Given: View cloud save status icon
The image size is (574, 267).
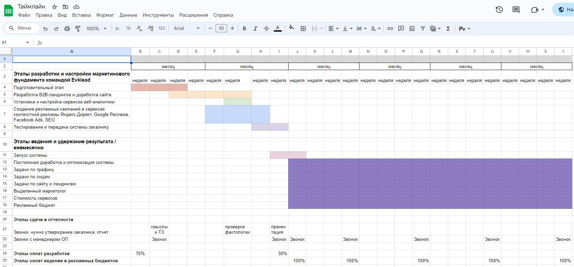Looking at the screenshot, I should pos(76,7).
